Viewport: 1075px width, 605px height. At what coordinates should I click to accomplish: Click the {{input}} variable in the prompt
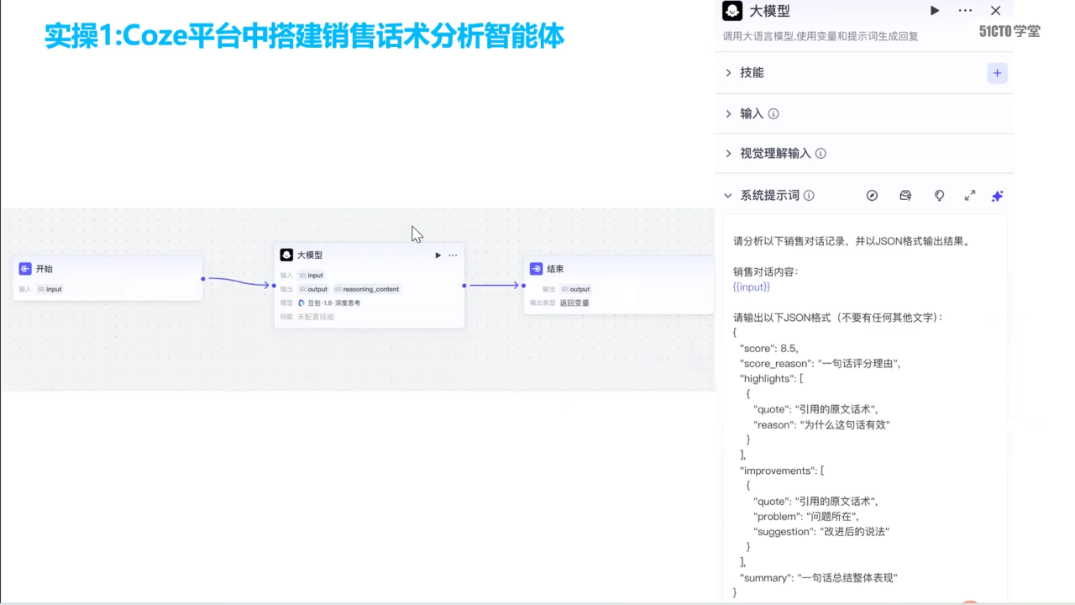tap(752, 287)
